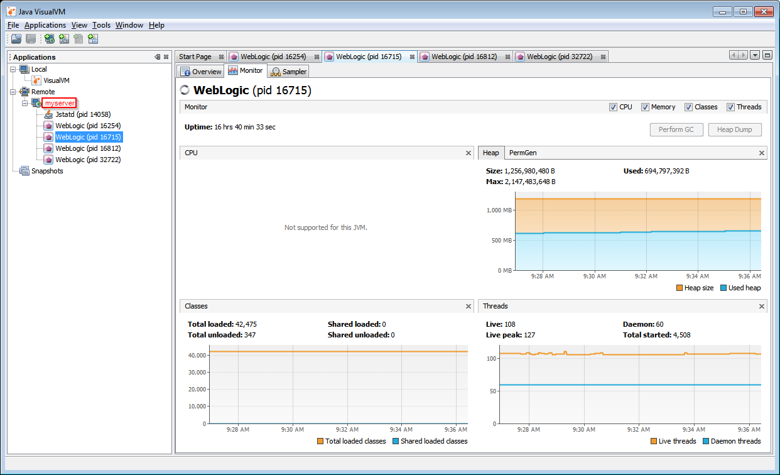Select the WebLogic (pid 16715) tree item

tap(88, 137)
